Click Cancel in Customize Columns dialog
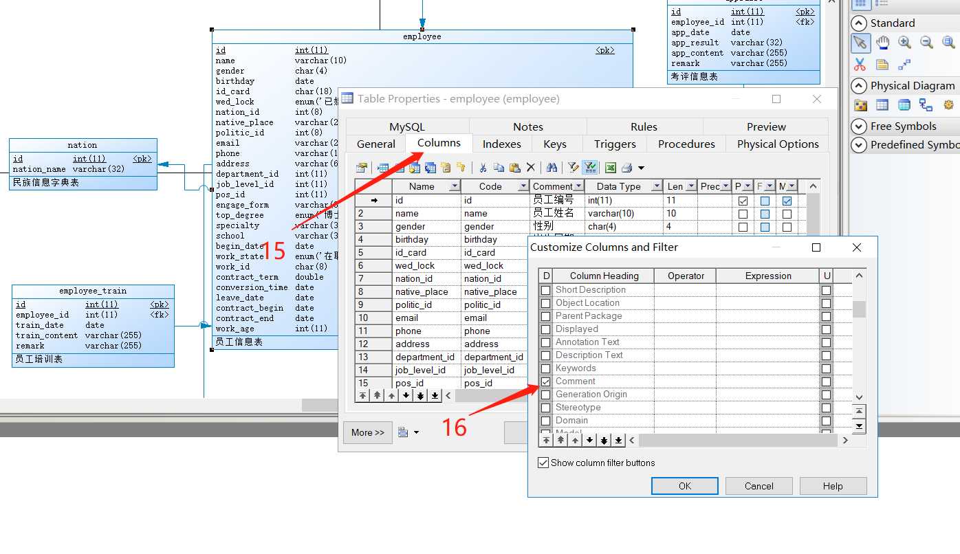960x554 pixels. point(759,486)
